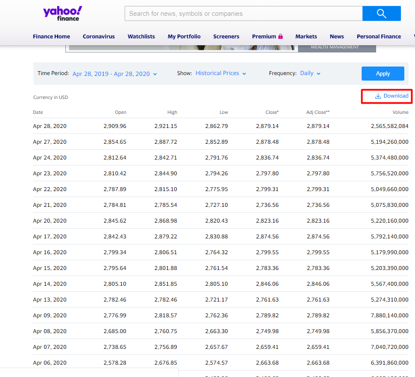
Task: Expand the Time Period date range dropdown
Action: tap(114, 74)
